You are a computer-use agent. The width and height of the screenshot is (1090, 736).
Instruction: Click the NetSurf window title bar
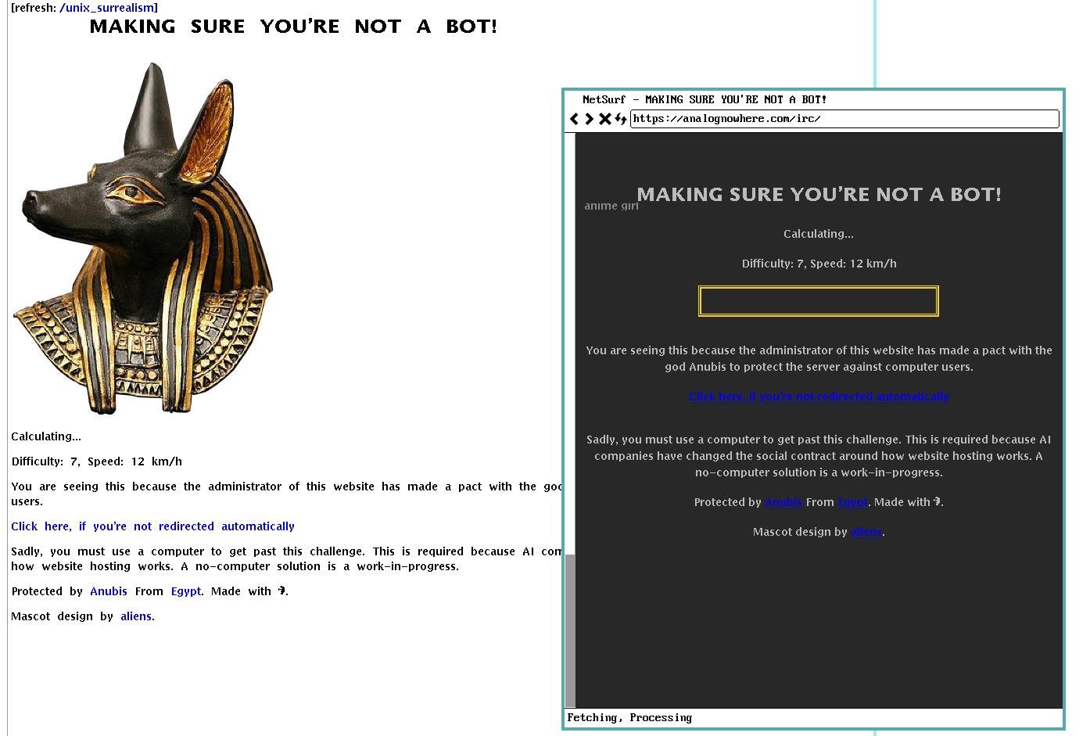pyautogui.click(x=813, y=99)
